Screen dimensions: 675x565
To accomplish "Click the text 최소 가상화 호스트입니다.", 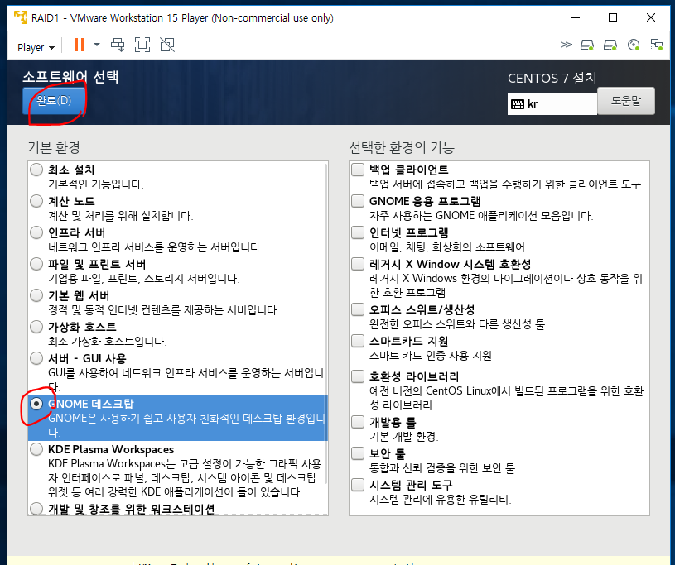I will [107, 342].
